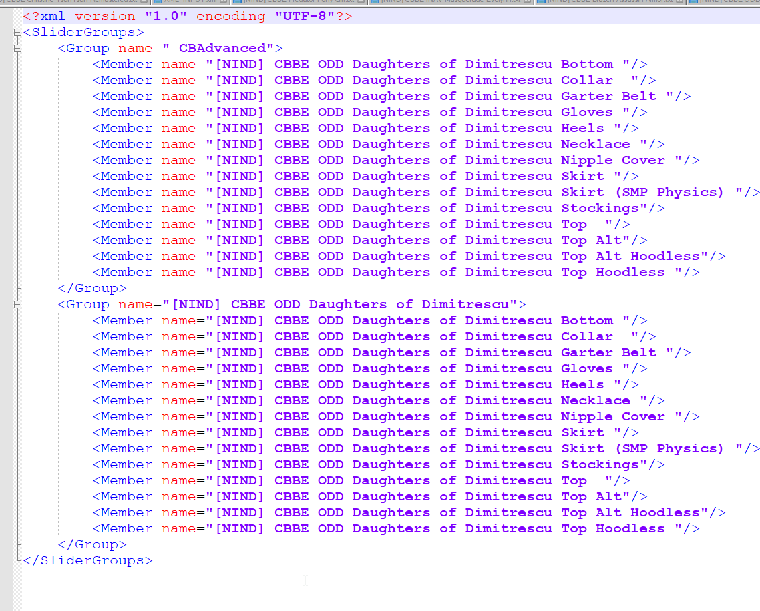Click the Collar member in the second group
Screen dimensions: 760x611
374,336
